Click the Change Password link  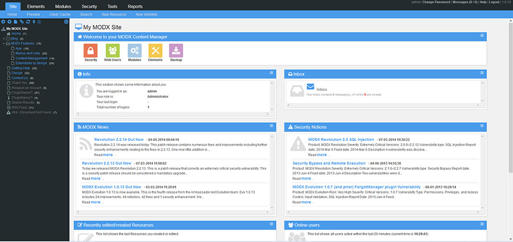(436, 2)
